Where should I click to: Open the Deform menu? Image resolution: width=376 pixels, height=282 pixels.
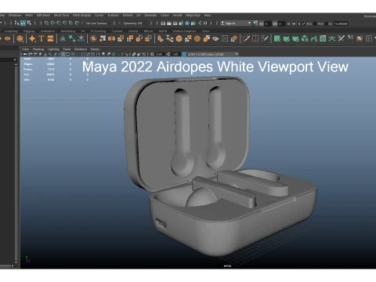[x=128, y=16]
